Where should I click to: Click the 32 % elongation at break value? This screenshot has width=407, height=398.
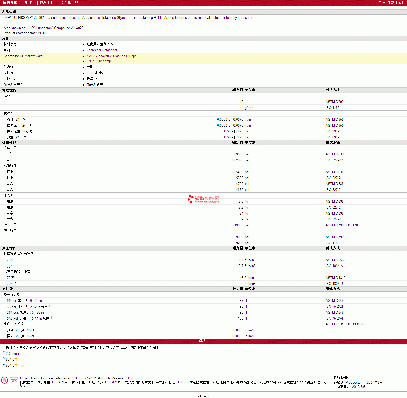[244, 219]
